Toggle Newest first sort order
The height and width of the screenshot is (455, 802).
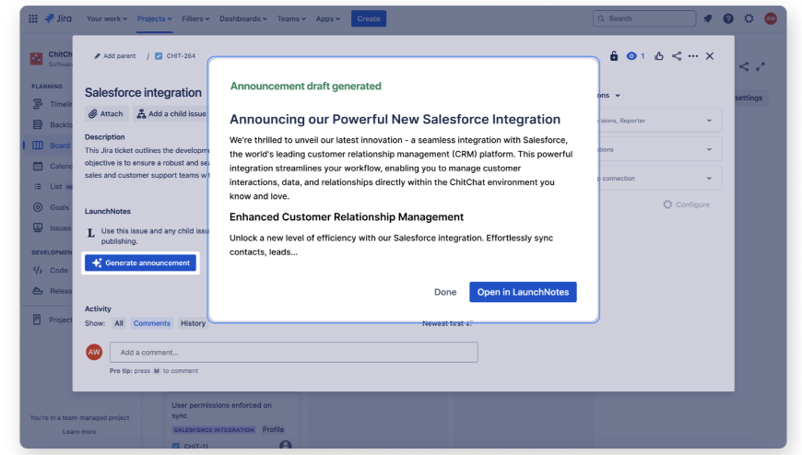[447, 323]
